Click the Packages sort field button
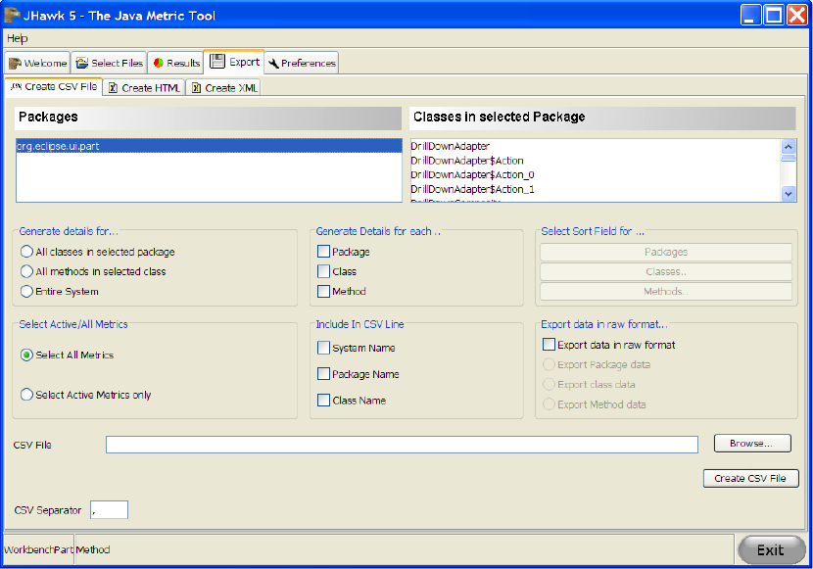 (666, 252)
